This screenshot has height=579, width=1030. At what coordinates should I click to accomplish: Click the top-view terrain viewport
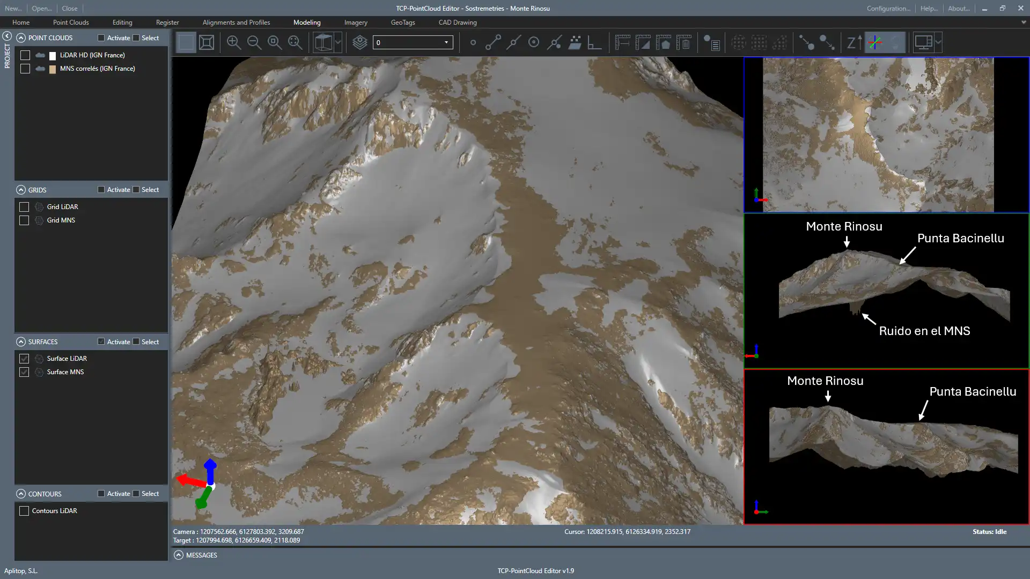pyautogui.click(x=886, y=135)
